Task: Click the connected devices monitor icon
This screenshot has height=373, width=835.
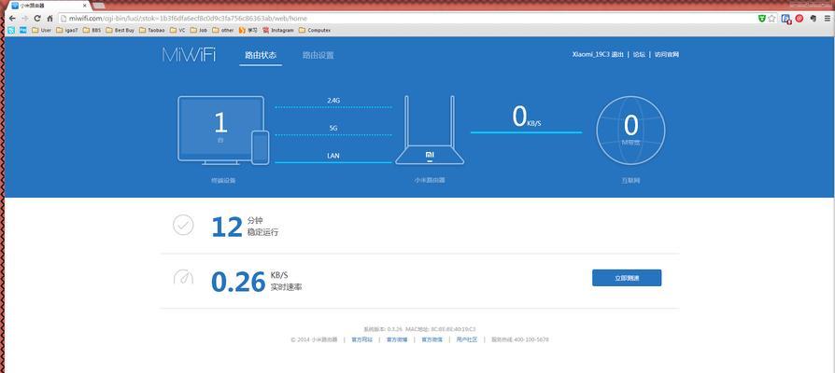Action: (223, 131)
